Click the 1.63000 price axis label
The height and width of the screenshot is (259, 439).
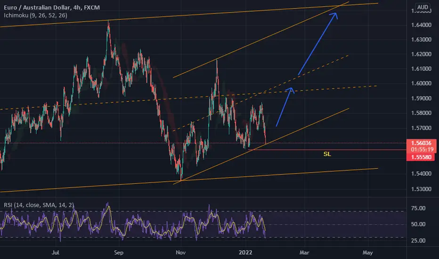coord(421,40)
